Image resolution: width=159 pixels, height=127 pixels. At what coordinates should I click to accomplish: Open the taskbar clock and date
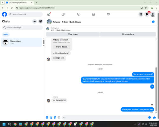coord(153,124)
